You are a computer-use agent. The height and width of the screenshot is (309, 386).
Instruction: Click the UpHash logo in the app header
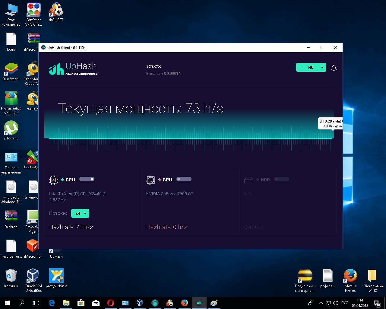click(x=73, y=69)
